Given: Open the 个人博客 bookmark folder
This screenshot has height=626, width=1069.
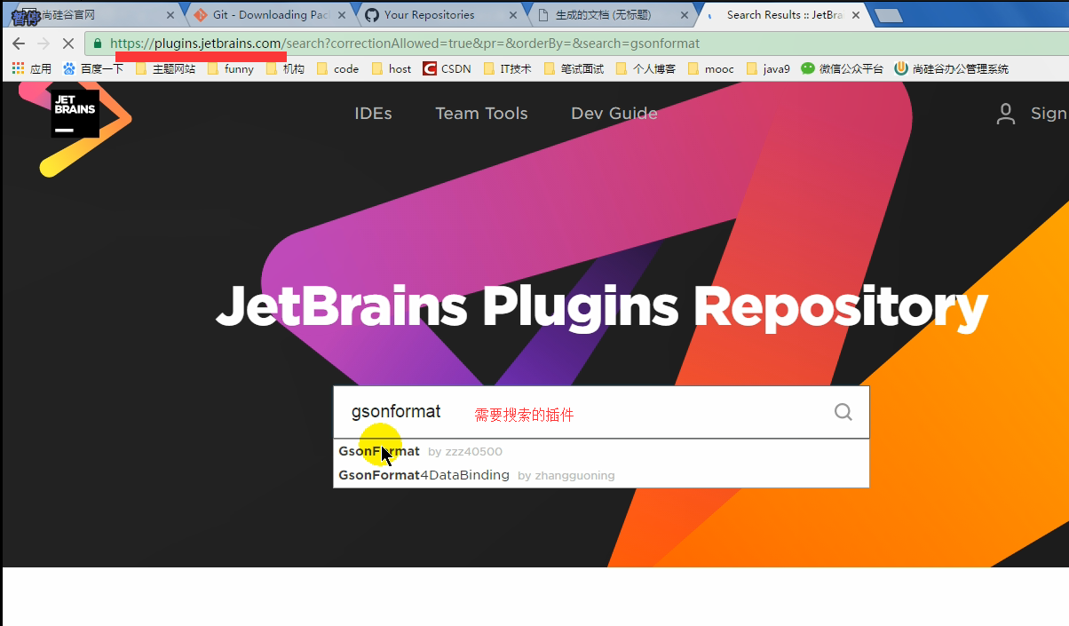Looking at the screenshot, I should [x=645, y=68].
